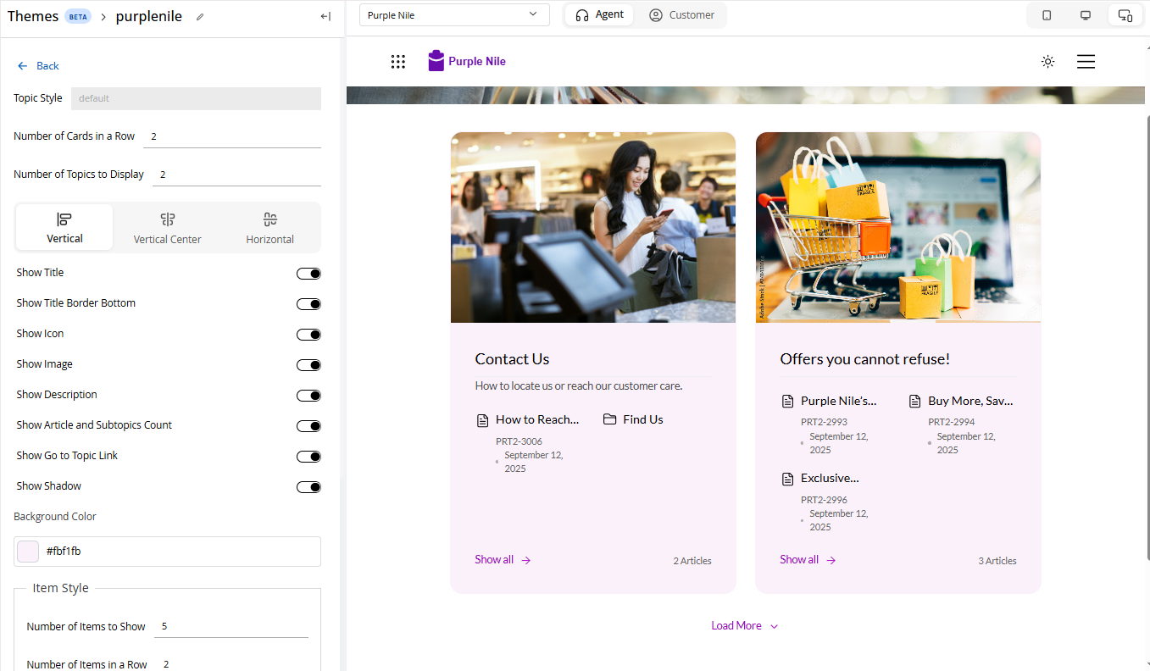Select the responsive multi-device preview
1150x671 pixels.
pyautogui.click(x=1125, y=15)
